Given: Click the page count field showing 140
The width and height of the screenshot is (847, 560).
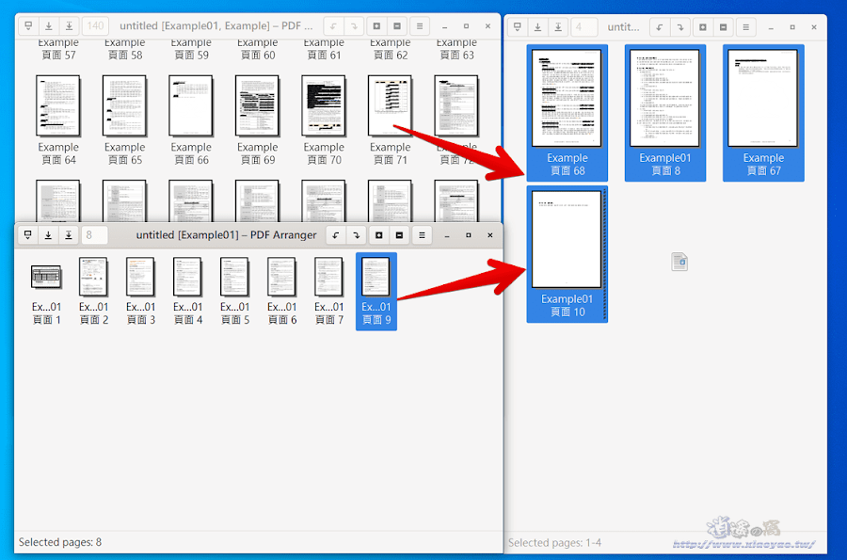Looking at the screenshot, I should point(94,26).
